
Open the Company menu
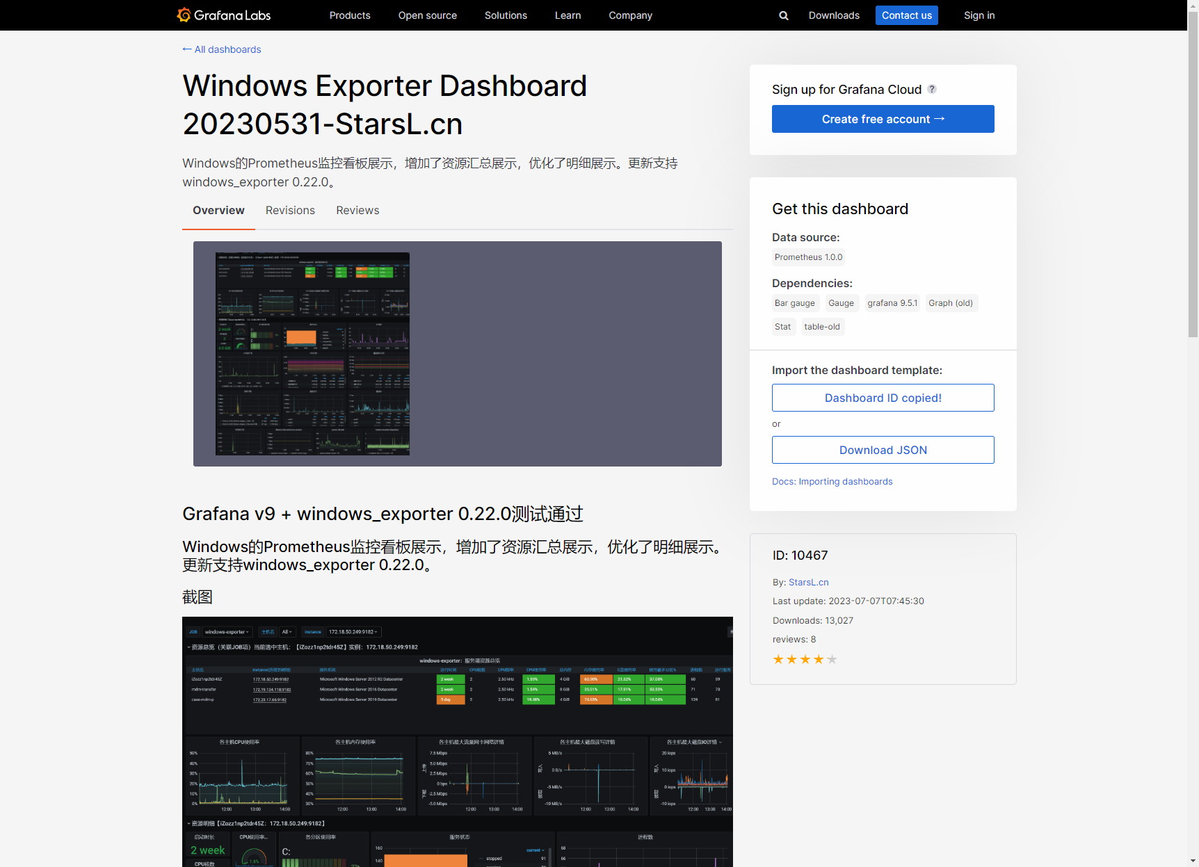[x=630, y=15]
